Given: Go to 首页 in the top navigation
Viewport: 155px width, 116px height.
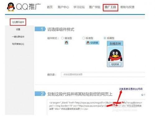Looking at the screenshot, I should (x=50, y=7).
